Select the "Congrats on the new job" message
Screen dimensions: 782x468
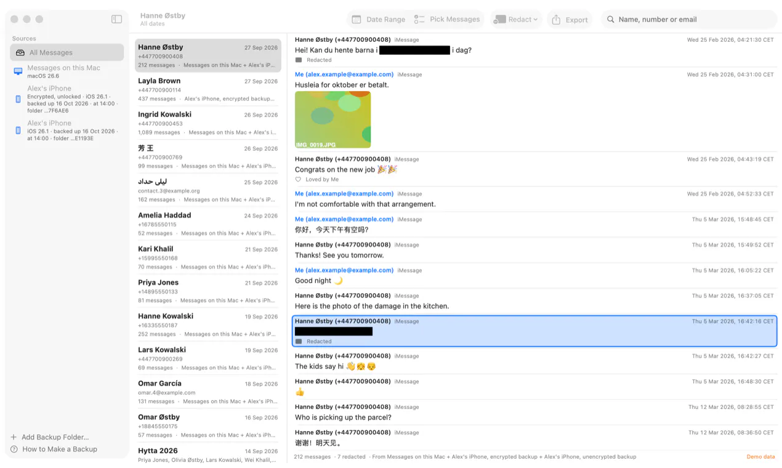coord(534,169)
